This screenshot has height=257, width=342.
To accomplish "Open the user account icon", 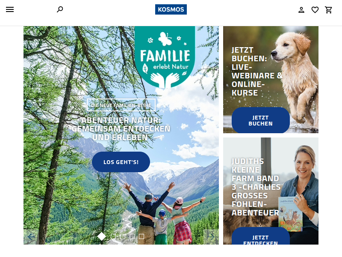I will click(301, 10).
